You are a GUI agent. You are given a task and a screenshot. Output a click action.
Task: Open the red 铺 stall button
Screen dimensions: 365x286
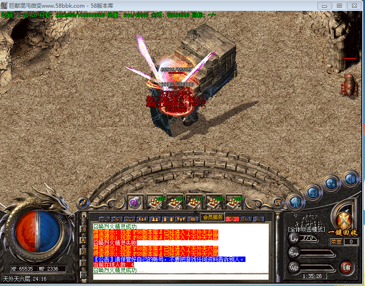click(x=346, y=267)
